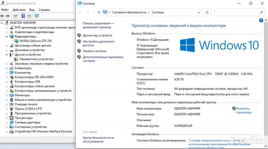Click the mice and pointing devices icon
Image resolution: width=268 pixels, height=149 pixels.
pyautogui.click(x=12, y=100)
